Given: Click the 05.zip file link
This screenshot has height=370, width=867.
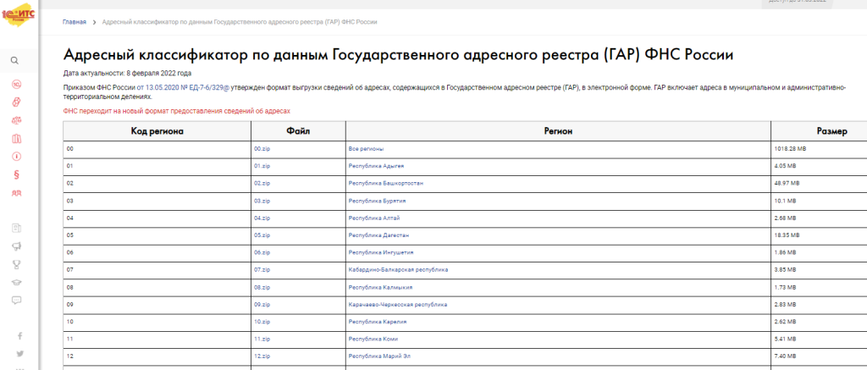Looking at the screenshot, I should [x=262, y=235].
